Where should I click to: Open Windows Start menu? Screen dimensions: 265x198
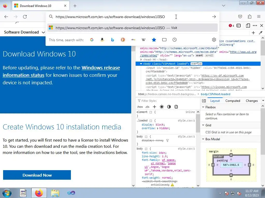point(7,193)
